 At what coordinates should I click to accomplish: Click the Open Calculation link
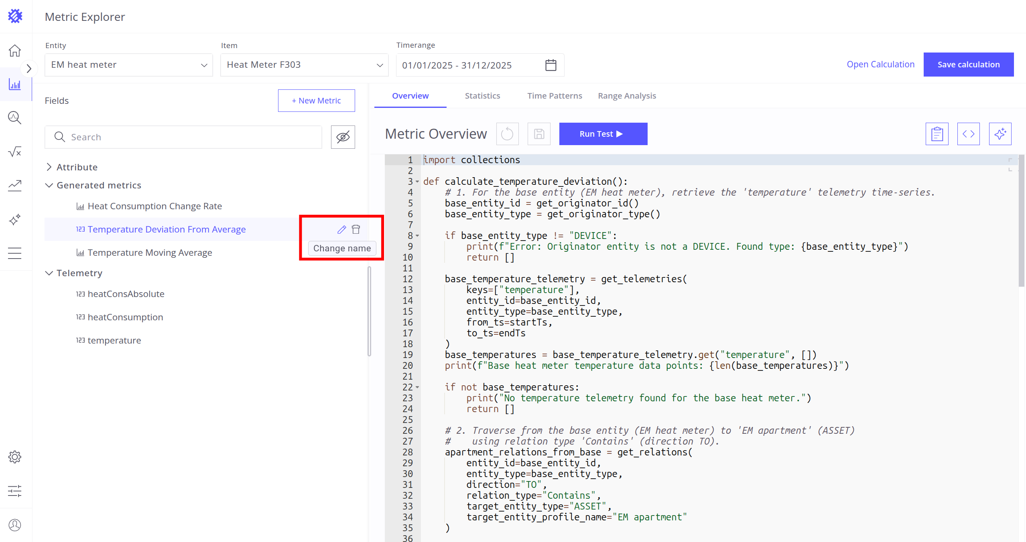click(x=880, y=65)
